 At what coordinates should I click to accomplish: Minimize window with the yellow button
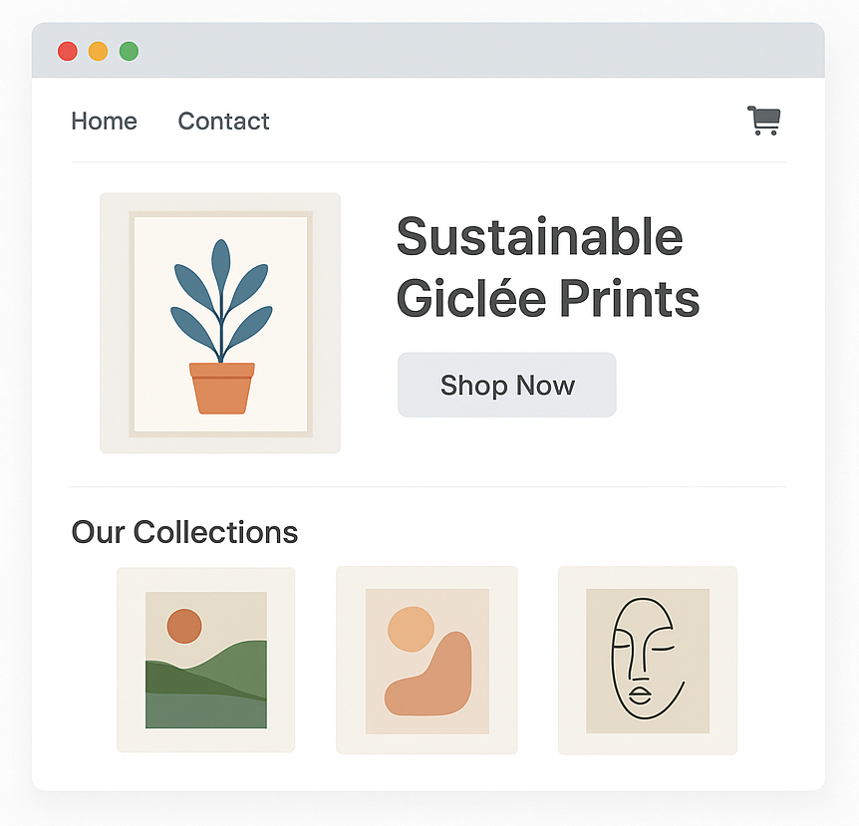coord(98,51)
